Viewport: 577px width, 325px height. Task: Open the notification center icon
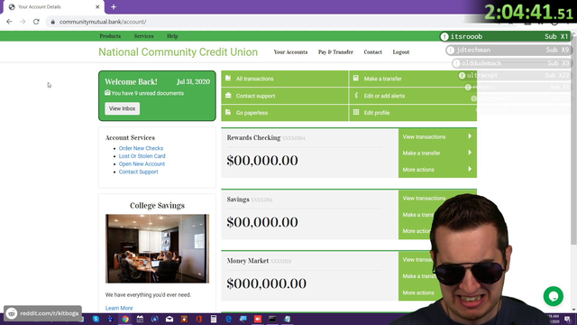[568, 319]
